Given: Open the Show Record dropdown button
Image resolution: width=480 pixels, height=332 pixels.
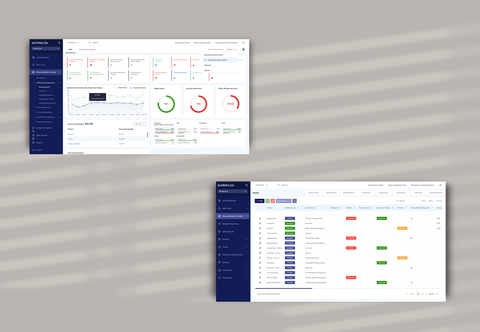Looking at the screenshot, I should coord(283,201).
